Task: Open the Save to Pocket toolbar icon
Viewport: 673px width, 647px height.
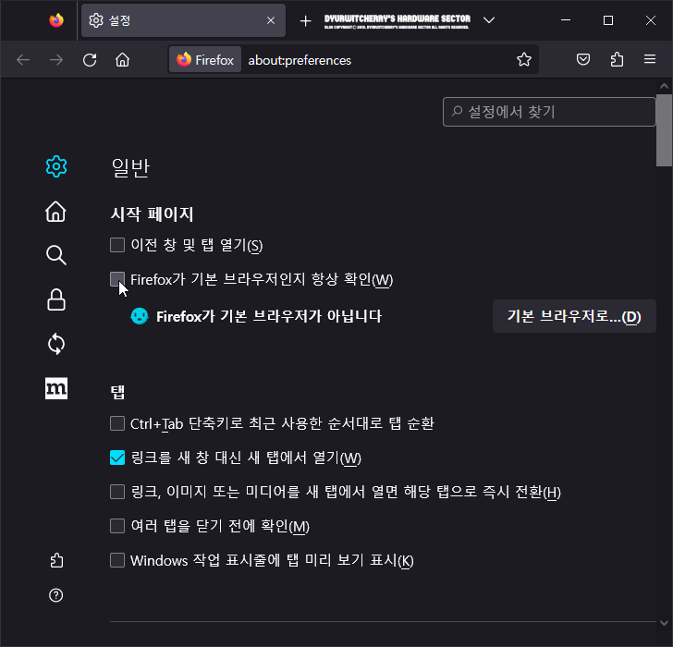Action: (x=583, y=59)
